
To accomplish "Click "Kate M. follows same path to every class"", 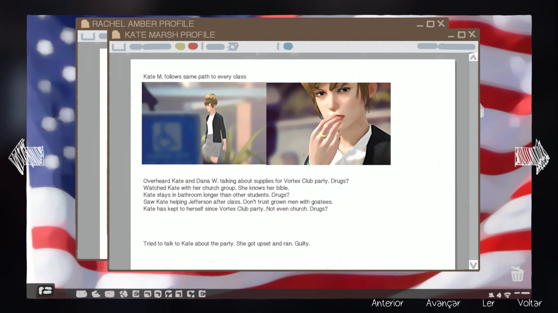I will [x=194, y=77].
